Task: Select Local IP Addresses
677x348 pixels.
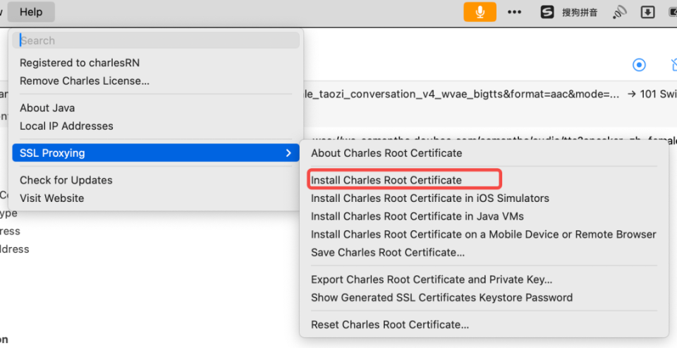Action: tap(66, 126)
